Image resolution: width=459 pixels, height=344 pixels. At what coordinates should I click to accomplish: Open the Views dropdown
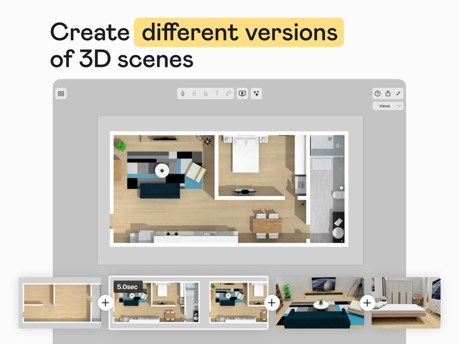tap(388, 106)
